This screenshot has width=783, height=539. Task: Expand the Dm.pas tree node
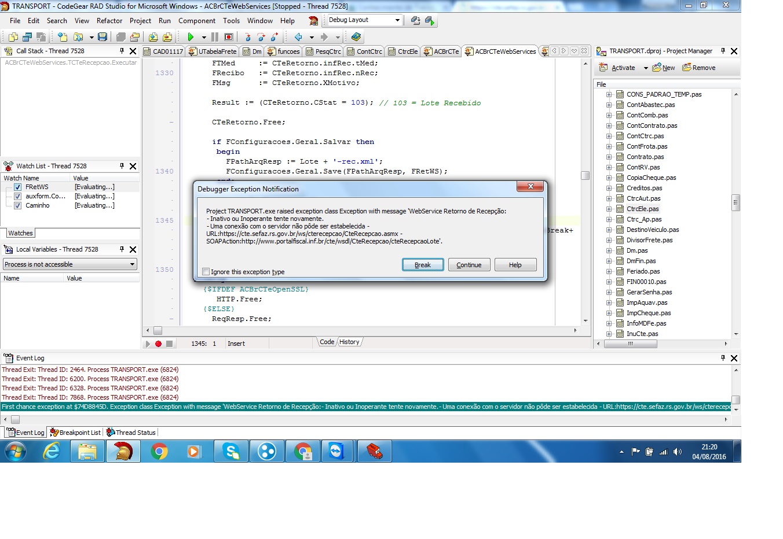click(x=609, y=250)
